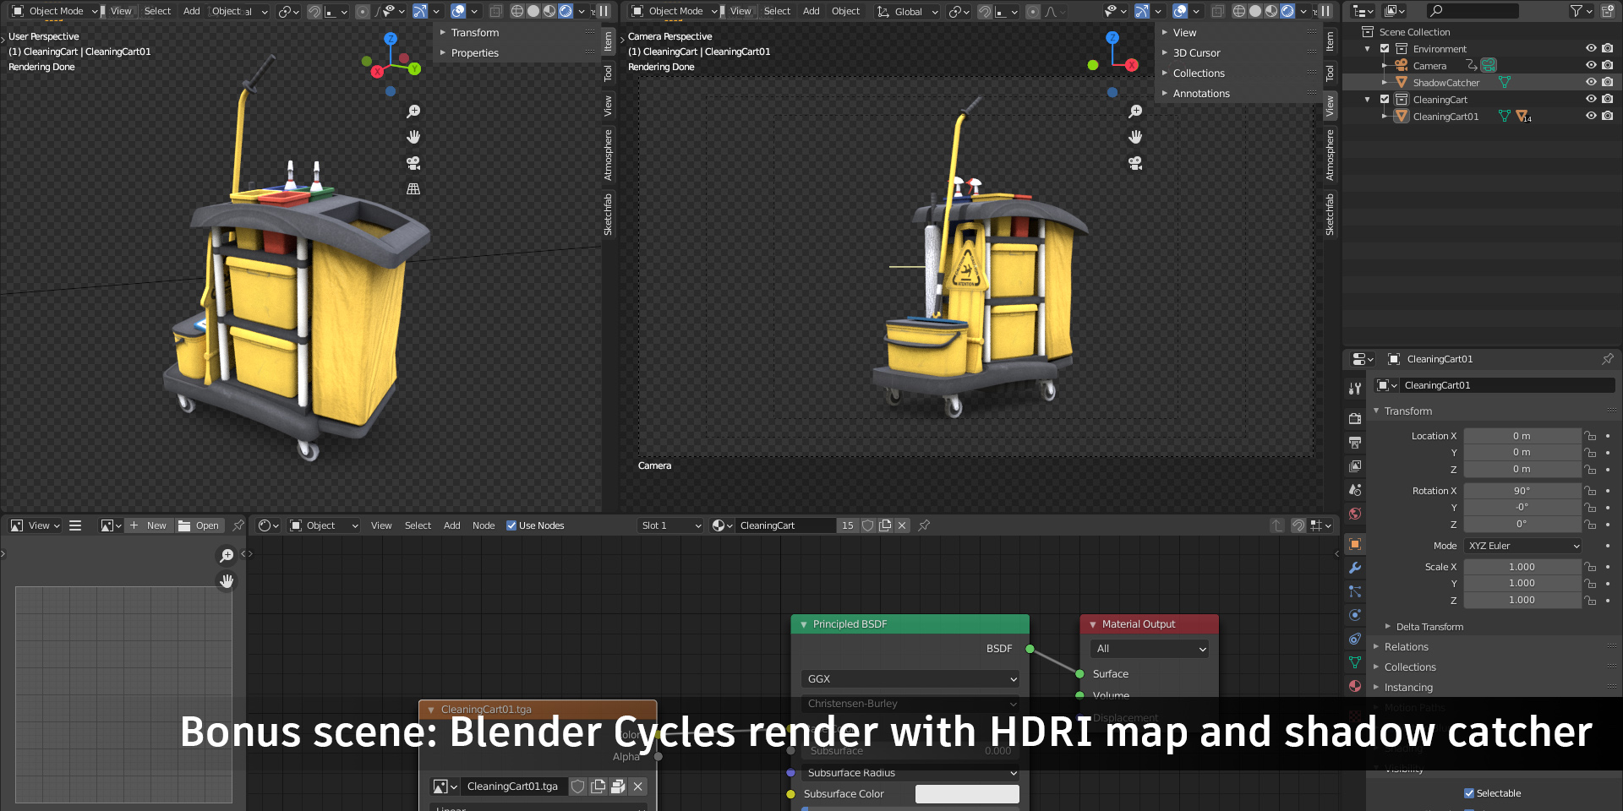Open Global transform orientation dropdown

click(907, 11)
